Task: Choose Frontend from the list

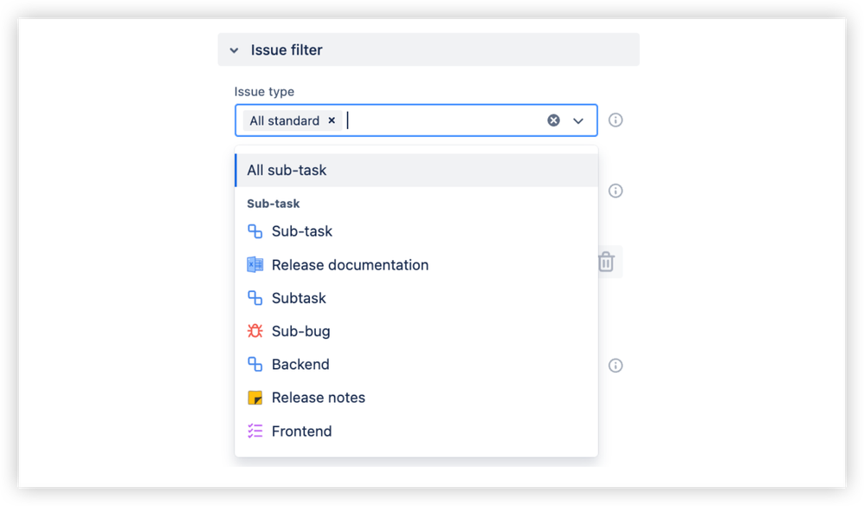Action: coord(301,431)
